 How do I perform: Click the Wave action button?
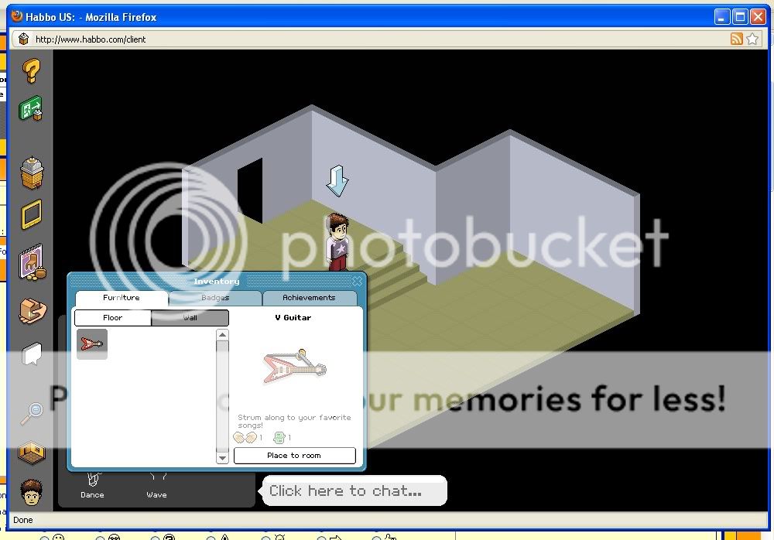click(156, 487)
